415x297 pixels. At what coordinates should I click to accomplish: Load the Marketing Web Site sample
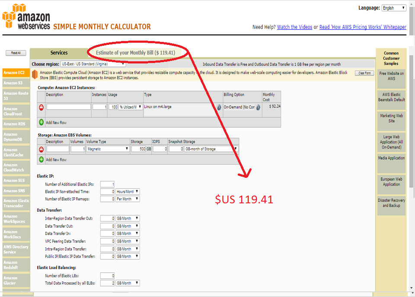click(392, 121)
